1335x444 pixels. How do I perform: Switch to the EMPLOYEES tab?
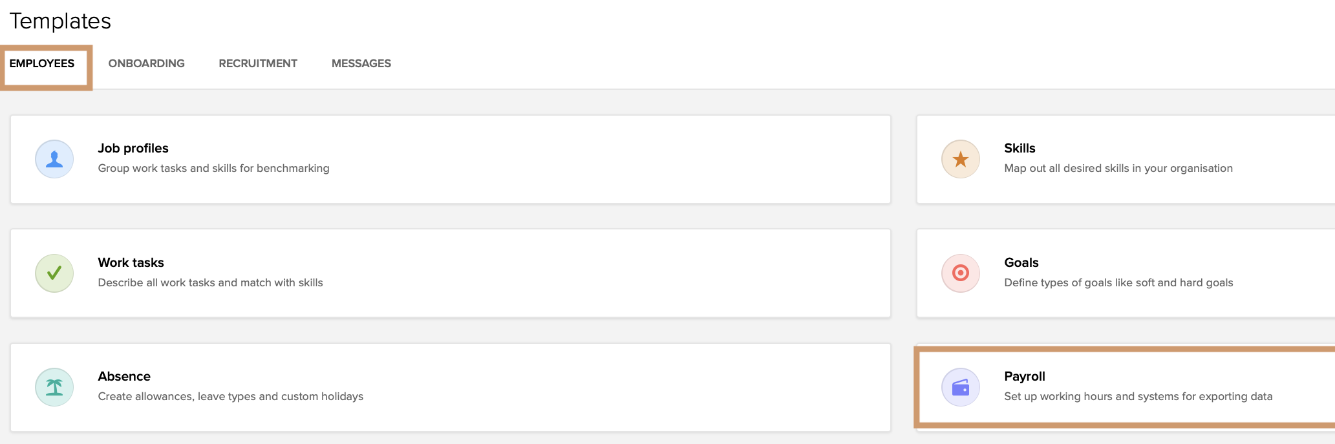click(42, 63)
